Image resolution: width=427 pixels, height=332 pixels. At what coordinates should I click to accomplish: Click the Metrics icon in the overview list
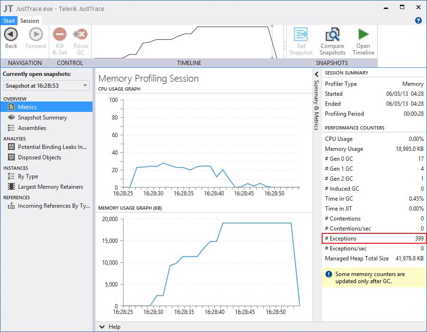tap(11, 107)
